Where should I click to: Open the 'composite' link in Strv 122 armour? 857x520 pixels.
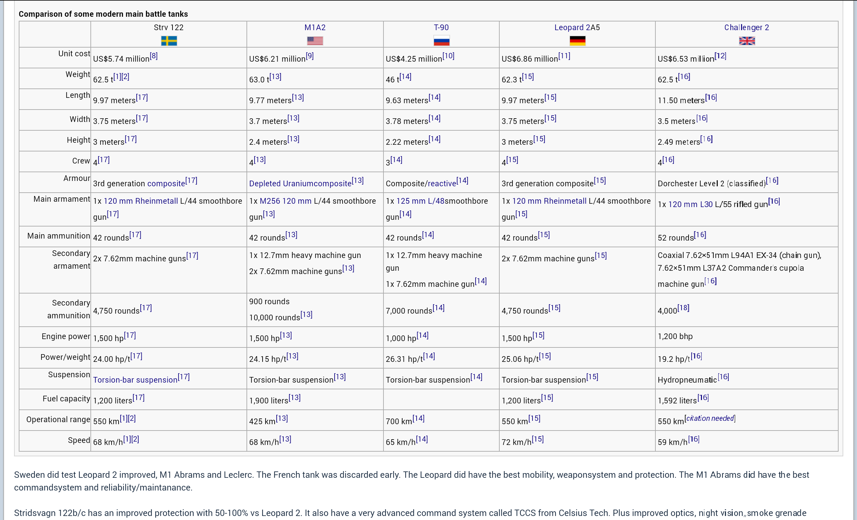(x=166, y=183)
